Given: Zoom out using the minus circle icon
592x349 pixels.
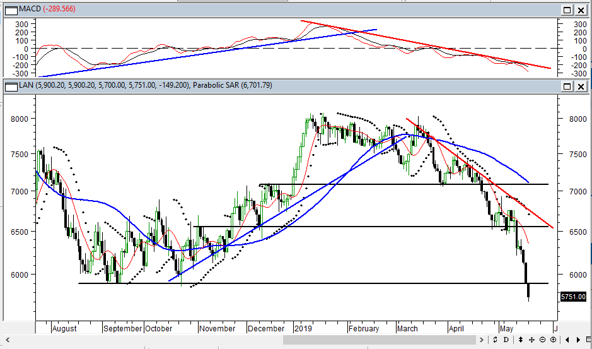Looking at the screenshot, I should [x=543, y=340].
